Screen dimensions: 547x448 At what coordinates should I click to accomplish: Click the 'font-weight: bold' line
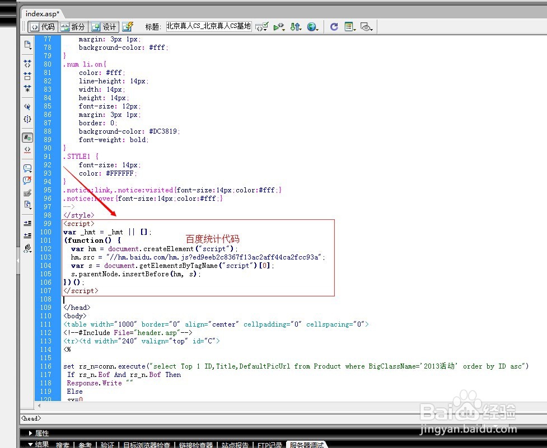coord(114,140)
